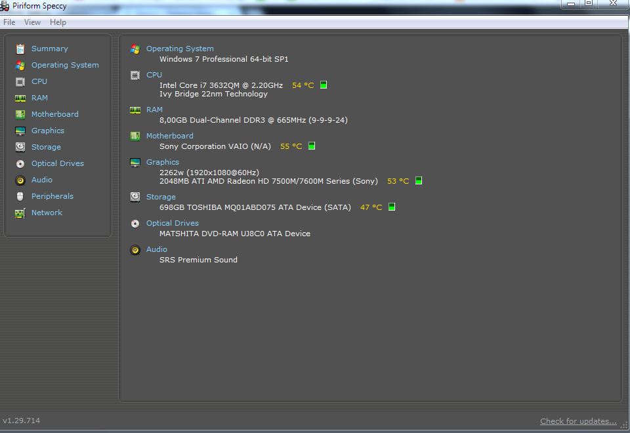The height and width of the screenshot is (433, 630).
Task: Open the File menu
Action: [9, 22]
